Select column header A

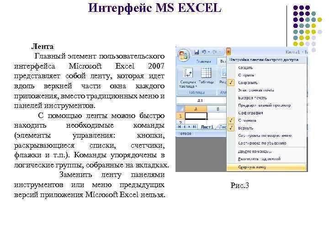pos(196,109)
